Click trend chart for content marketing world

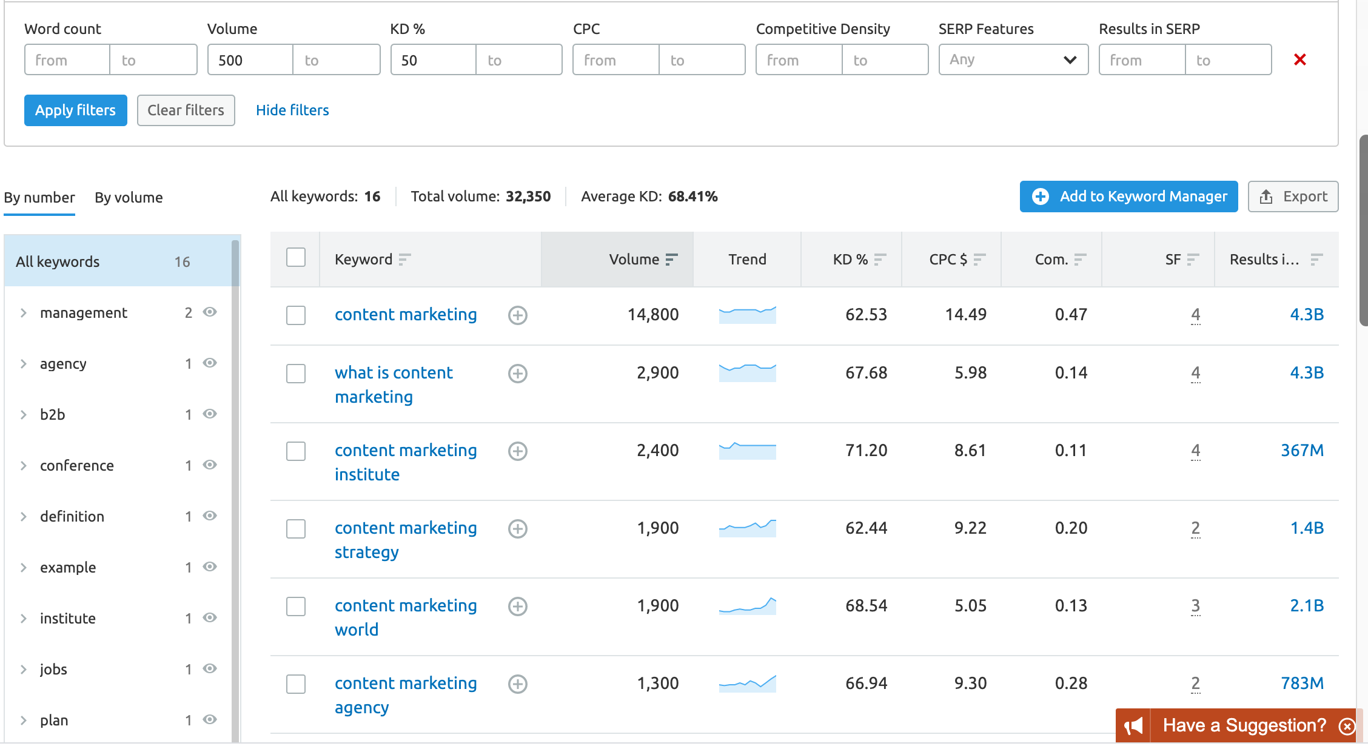[x=747, y=606]
